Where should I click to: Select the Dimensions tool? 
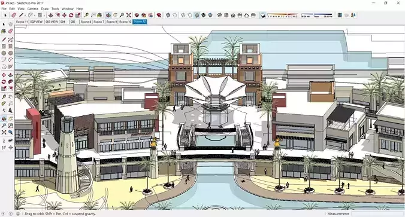10,97
